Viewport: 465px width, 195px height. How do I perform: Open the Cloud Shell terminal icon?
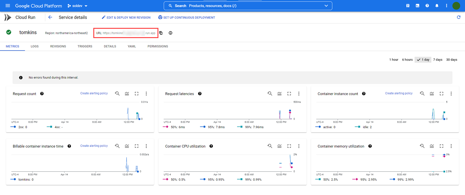[x=418, y=6]
